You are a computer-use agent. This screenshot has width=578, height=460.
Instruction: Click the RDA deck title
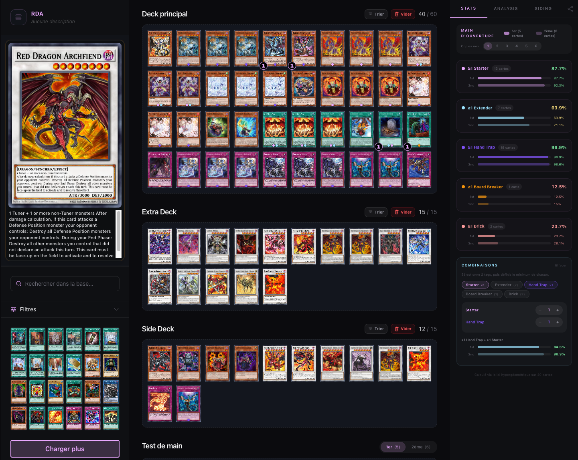point(37,14)
